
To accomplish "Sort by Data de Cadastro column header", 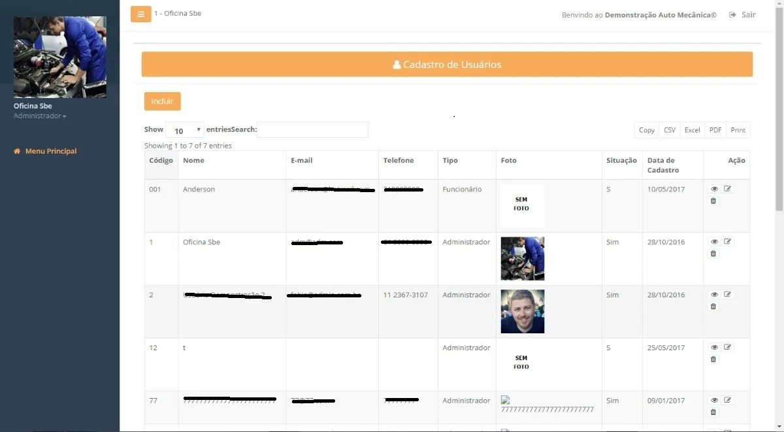I will tap(672, 165).
